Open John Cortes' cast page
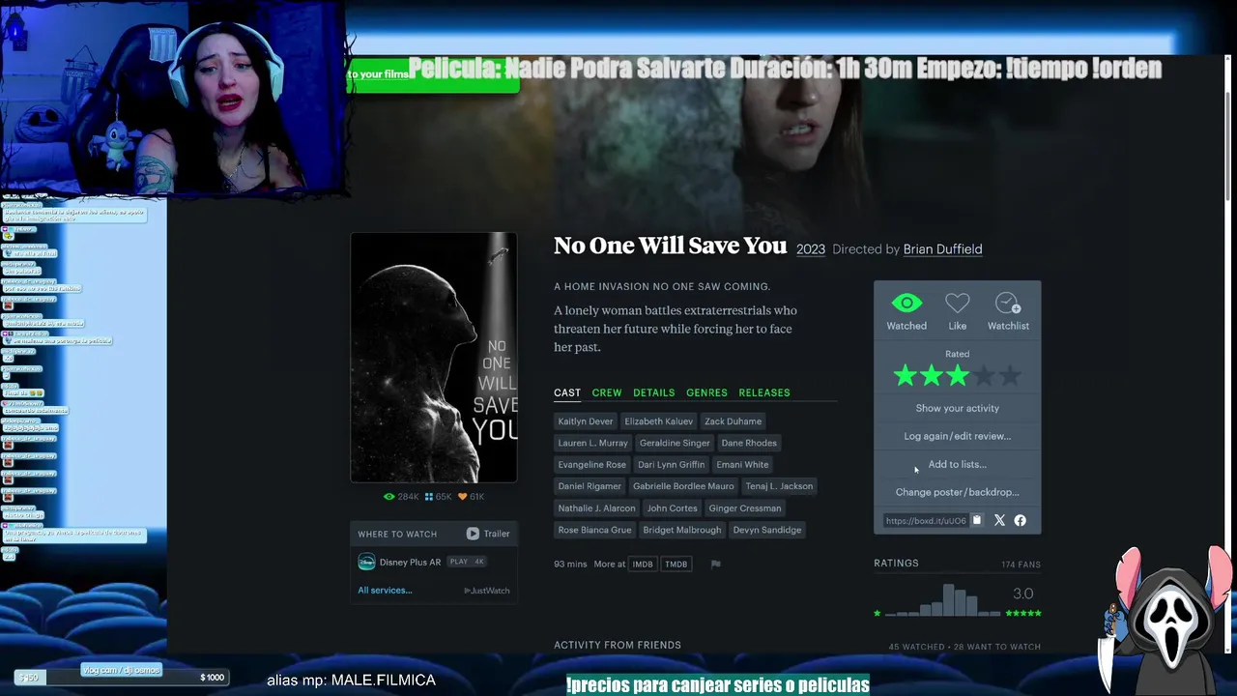The width and height of the screenshot is (1237, 696). point(673,508)
